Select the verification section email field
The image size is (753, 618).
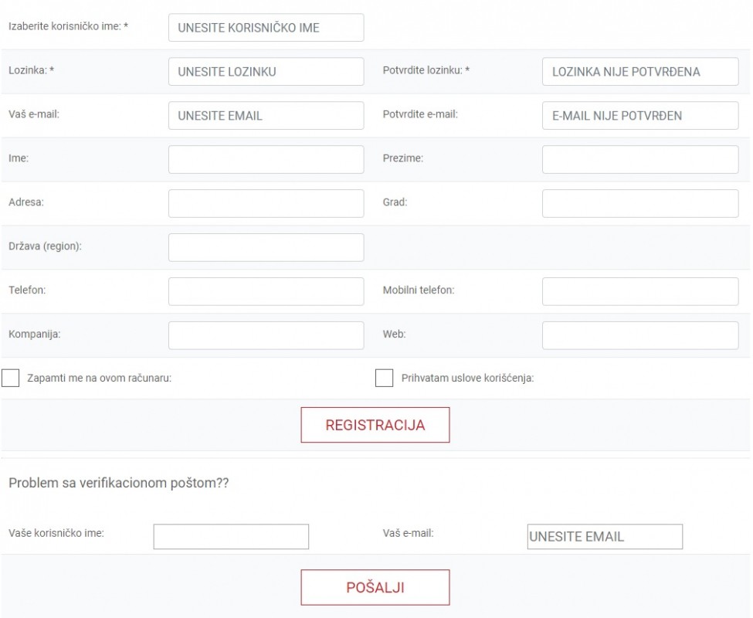(x=605, y=536)
